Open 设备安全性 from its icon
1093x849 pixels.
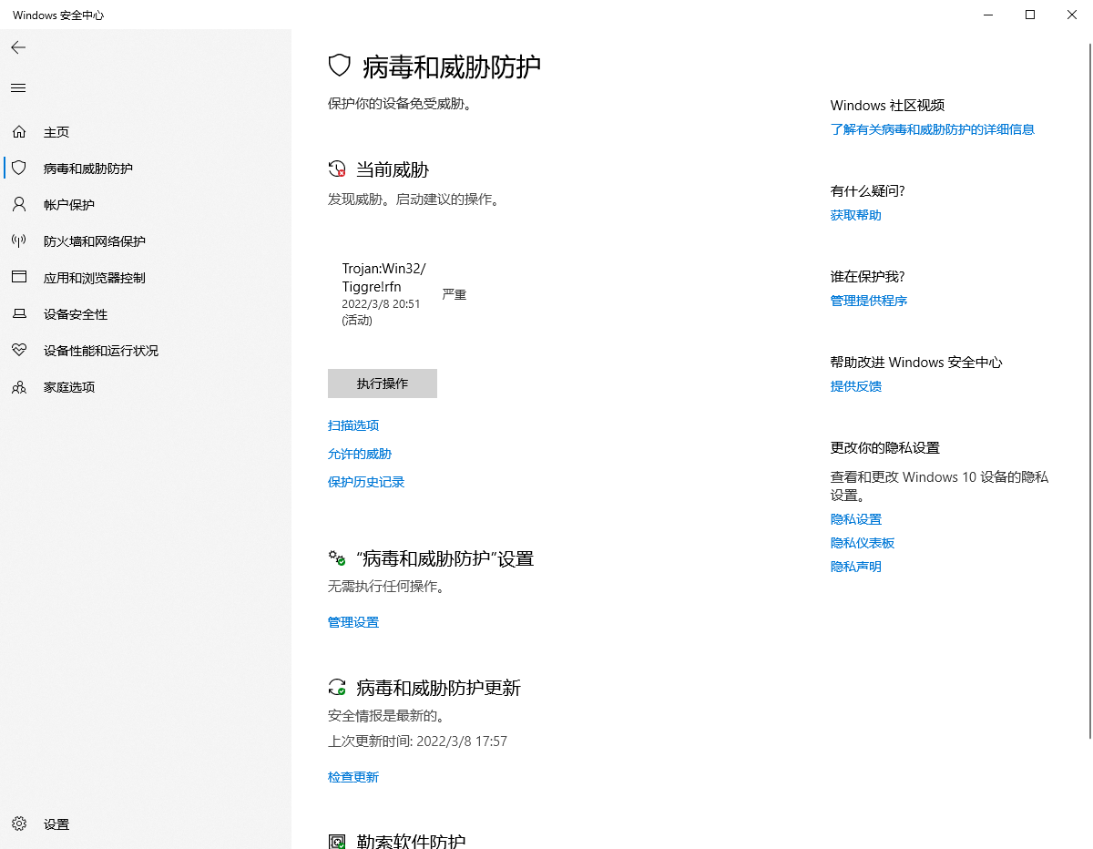click(19, 313)
